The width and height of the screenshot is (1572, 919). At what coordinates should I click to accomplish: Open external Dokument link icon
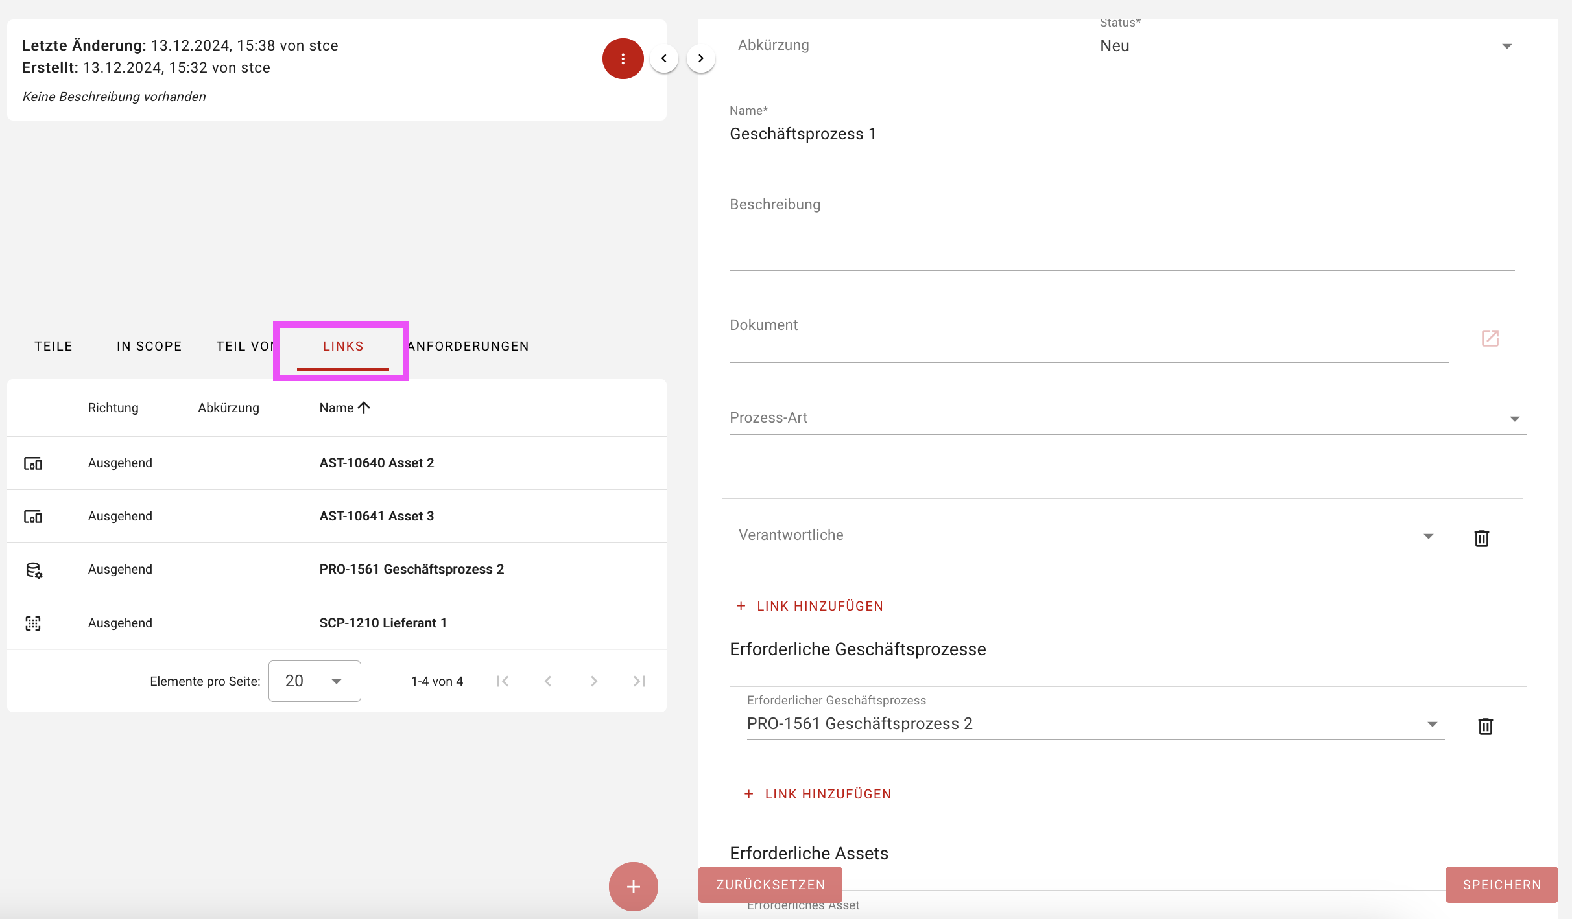click(1490, 338)
